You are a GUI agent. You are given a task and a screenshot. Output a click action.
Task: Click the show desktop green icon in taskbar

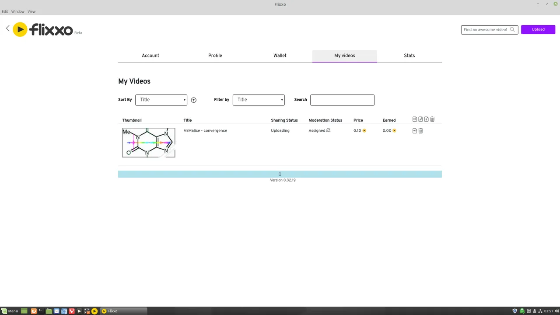coord(24,311)
